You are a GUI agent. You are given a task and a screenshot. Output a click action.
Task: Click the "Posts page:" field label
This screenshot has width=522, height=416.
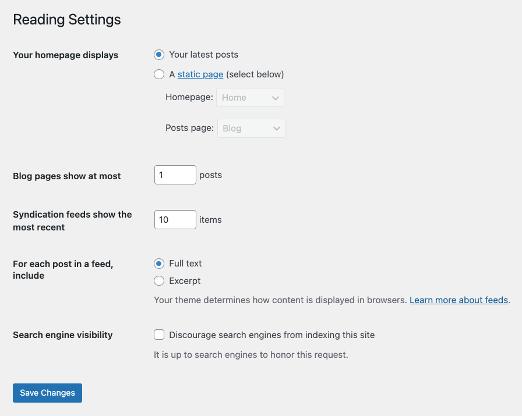click(190, 128)
